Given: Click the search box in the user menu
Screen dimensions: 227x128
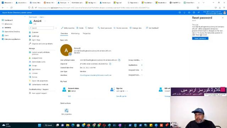Looking at the screenshot, I should point(41,28).
